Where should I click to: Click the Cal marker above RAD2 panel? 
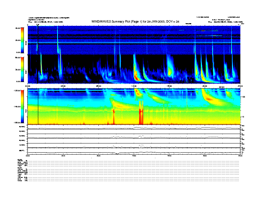38,25
